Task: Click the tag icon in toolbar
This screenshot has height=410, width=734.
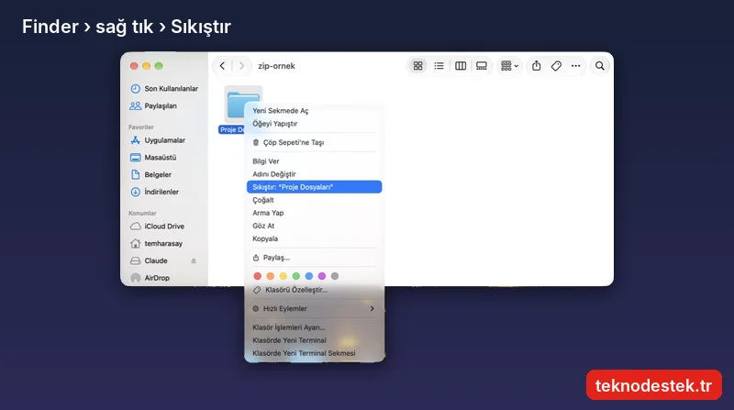Action: point(556,66)
